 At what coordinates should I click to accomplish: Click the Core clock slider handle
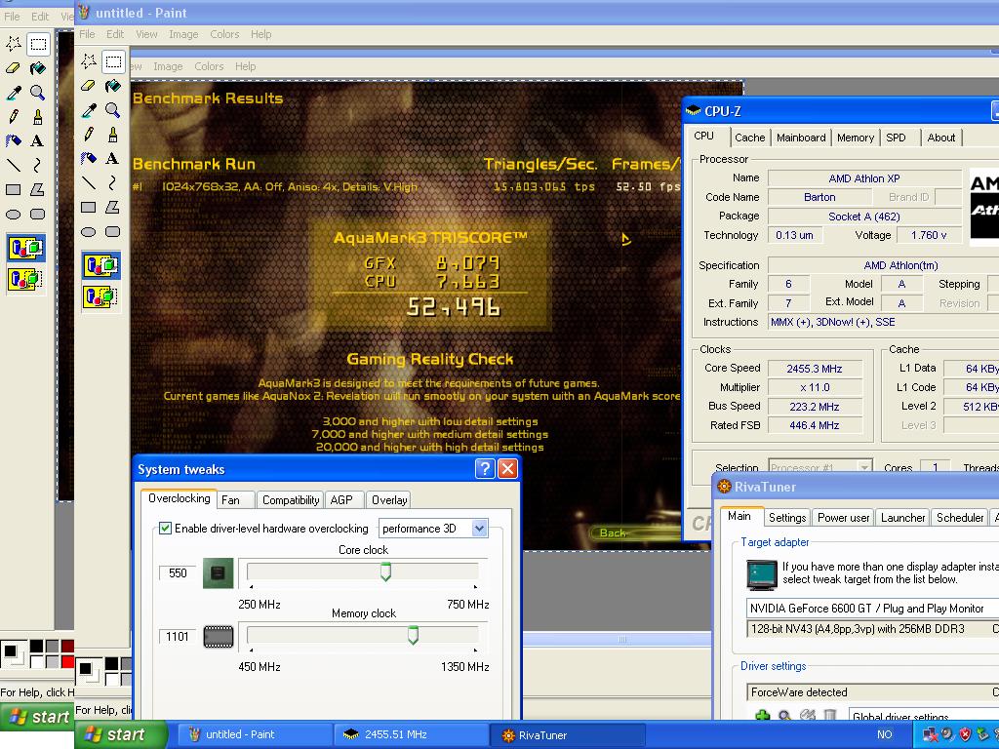[x=385, y=572]
